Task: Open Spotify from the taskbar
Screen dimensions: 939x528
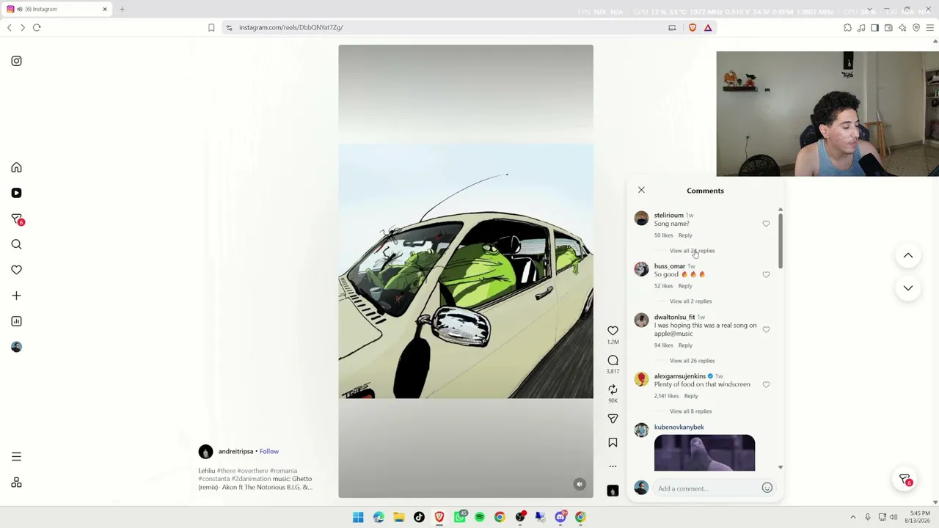Action: [x=480, y=517]
